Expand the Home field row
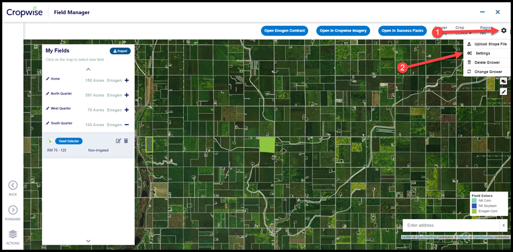The width and height of the screenshot is (513, 252). point(127,80)
